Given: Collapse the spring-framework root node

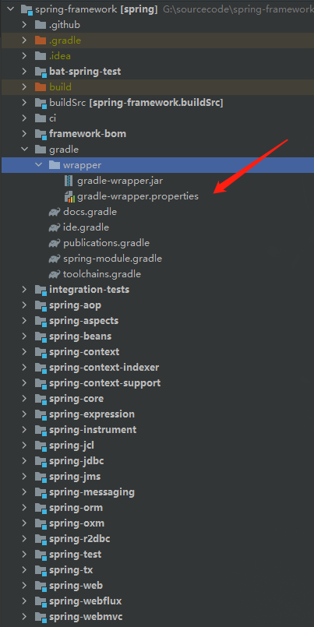Looking at the screenshot, I should click(x=11, y=9).
